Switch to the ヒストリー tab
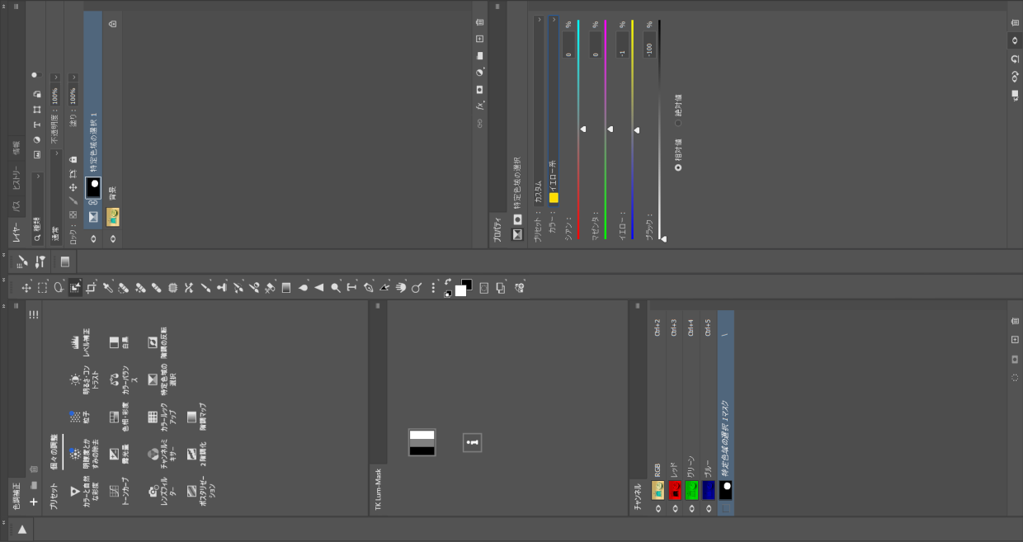 16,177
